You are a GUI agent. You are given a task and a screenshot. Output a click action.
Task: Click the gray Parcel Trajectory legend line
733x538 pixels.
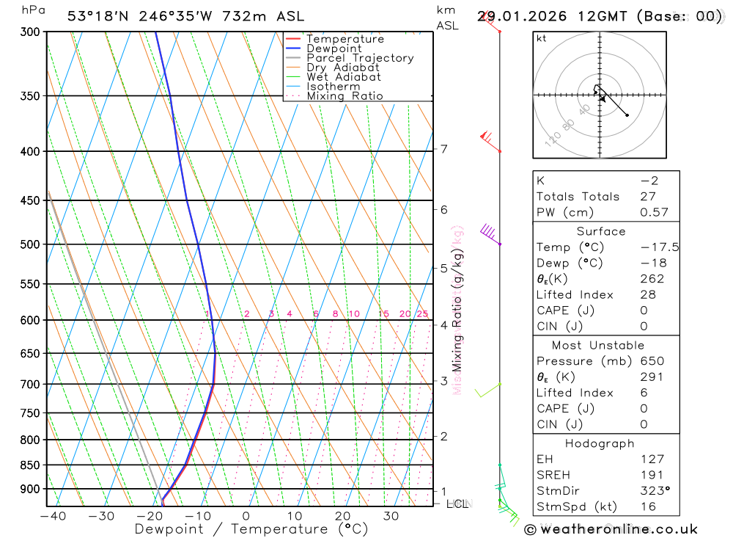[293, 58]
